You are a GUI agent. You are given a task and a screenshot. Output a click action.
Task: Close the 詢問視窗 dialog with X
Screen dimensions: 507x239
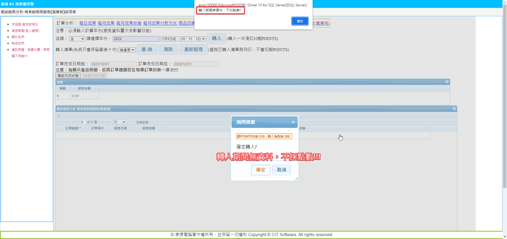point(293,122)
